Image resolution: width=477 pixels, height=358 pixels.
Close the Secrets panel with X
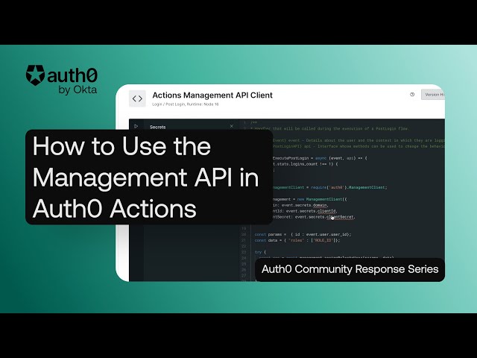tap(232, 126)
